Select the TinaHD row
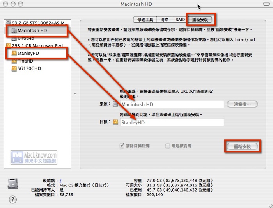The height and width of the screenshot is (208, 273). pos(37,61)
